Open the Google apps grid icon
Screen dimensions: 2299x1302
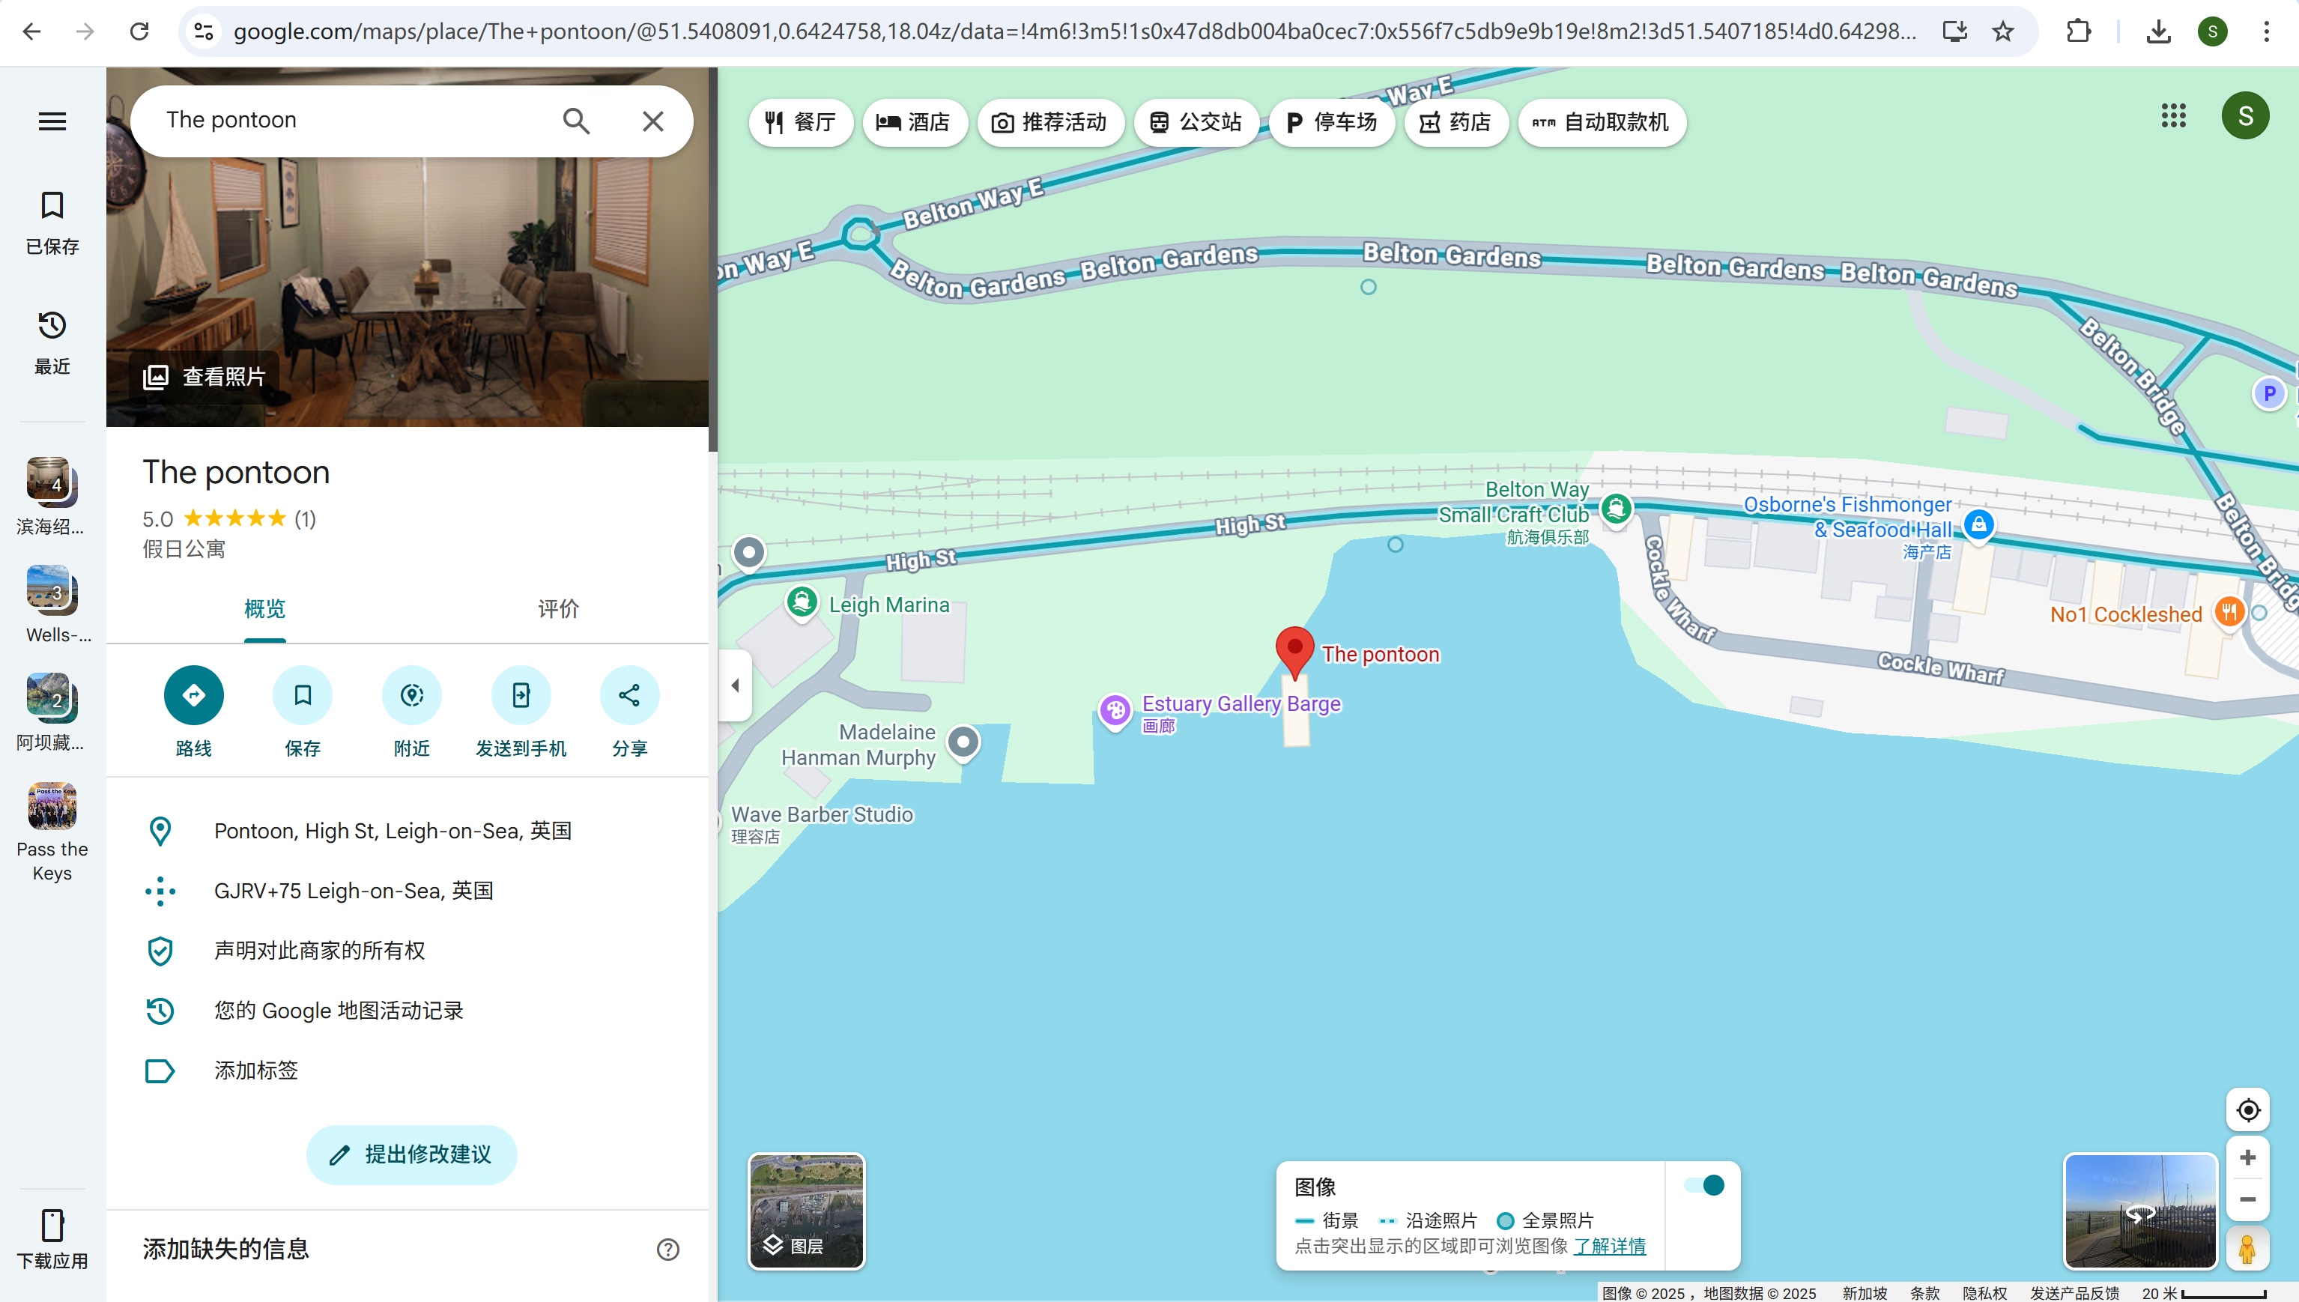click(x=2173, y=115)
